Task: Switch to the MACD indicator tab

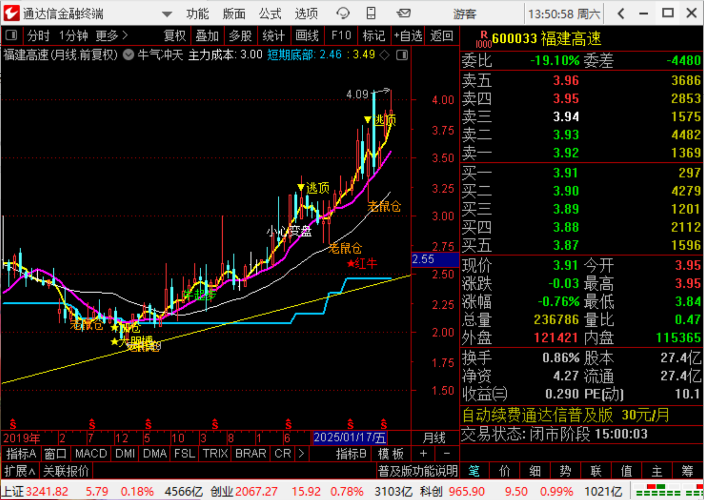Action: (91, 454)
